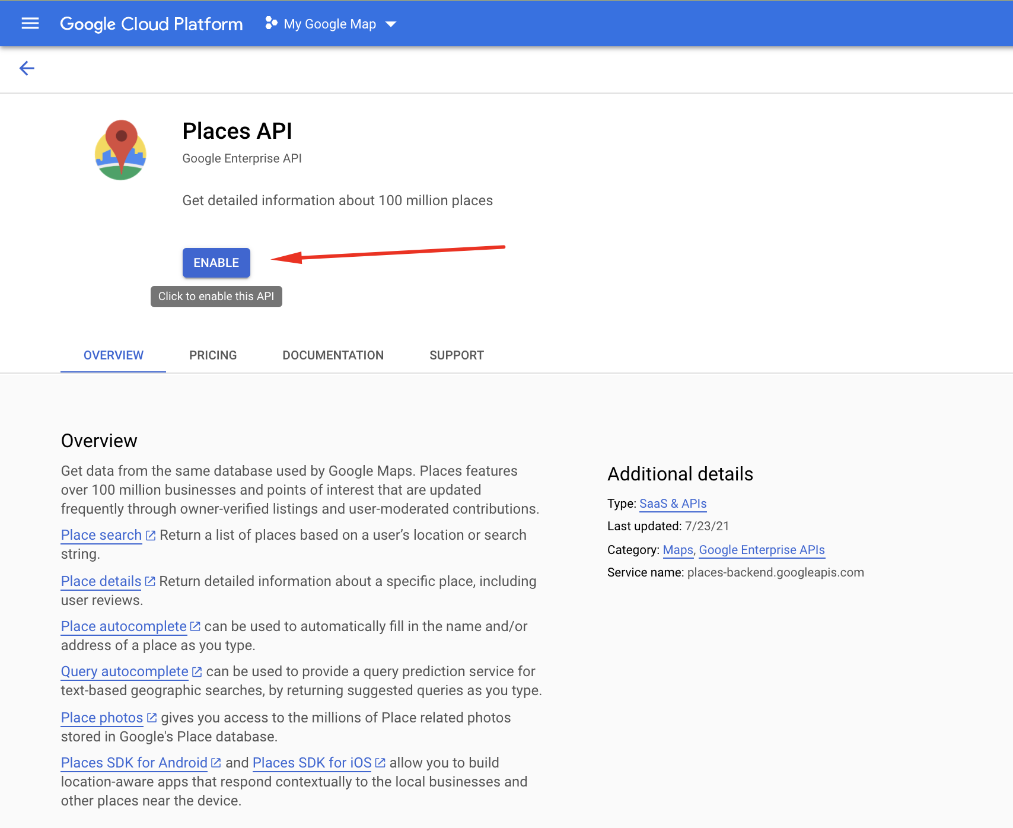Switch to the Pricing tab

213,355
